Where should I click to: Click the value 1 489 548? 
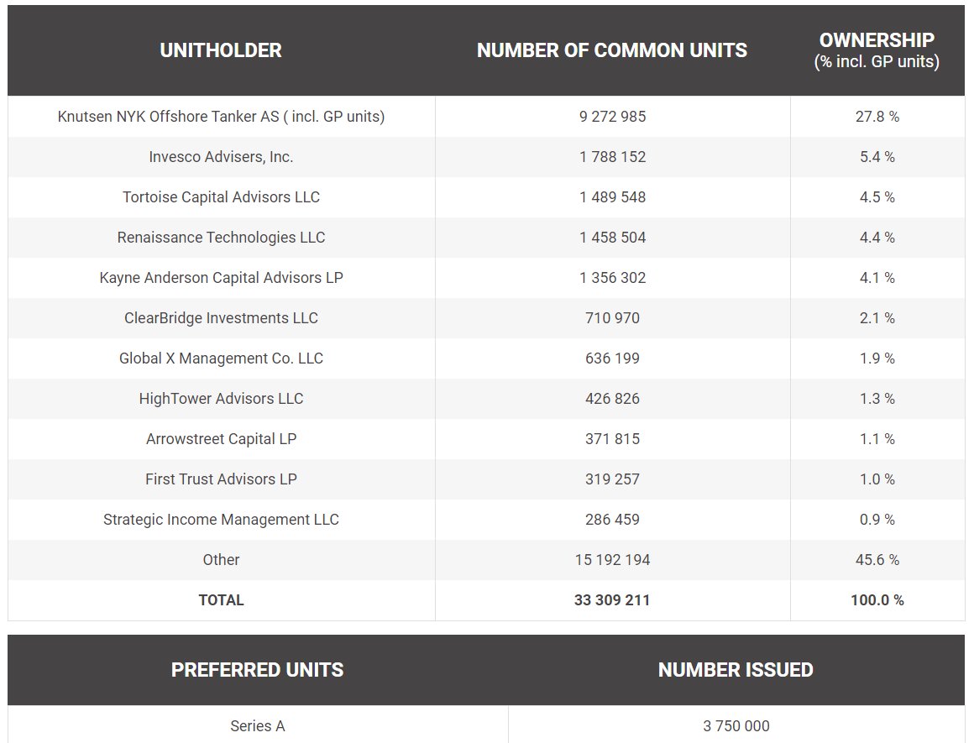(612, 197)
